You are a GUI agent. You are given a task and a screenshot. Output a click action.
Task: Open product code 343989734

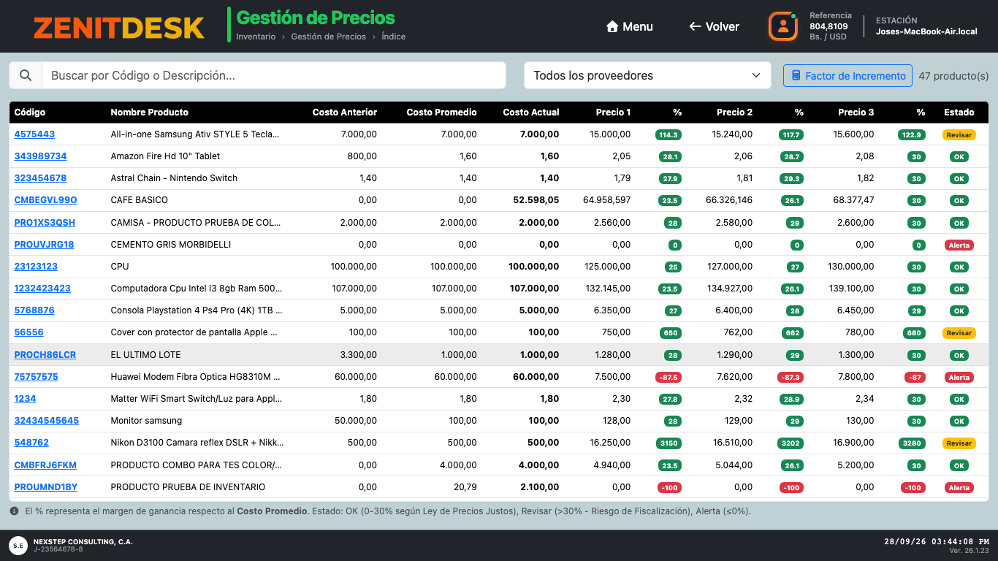[x=41, y=156]
